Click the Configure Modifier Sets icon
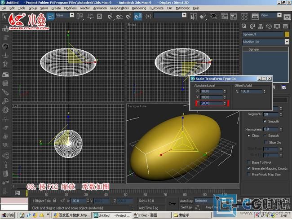Image resolution: width=292 pixels, height=219 pixels. [x=283, y=87]
